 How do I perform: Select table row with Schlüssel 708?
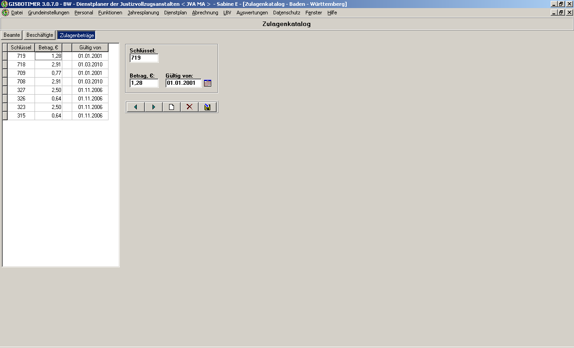pyautogui.click(x=21, y=82)
